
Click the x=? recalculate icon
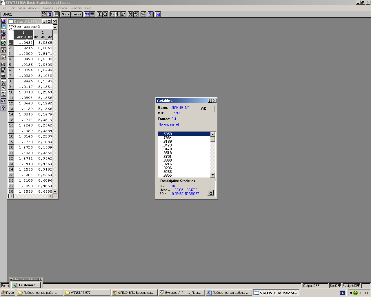(x=143, y=14)
